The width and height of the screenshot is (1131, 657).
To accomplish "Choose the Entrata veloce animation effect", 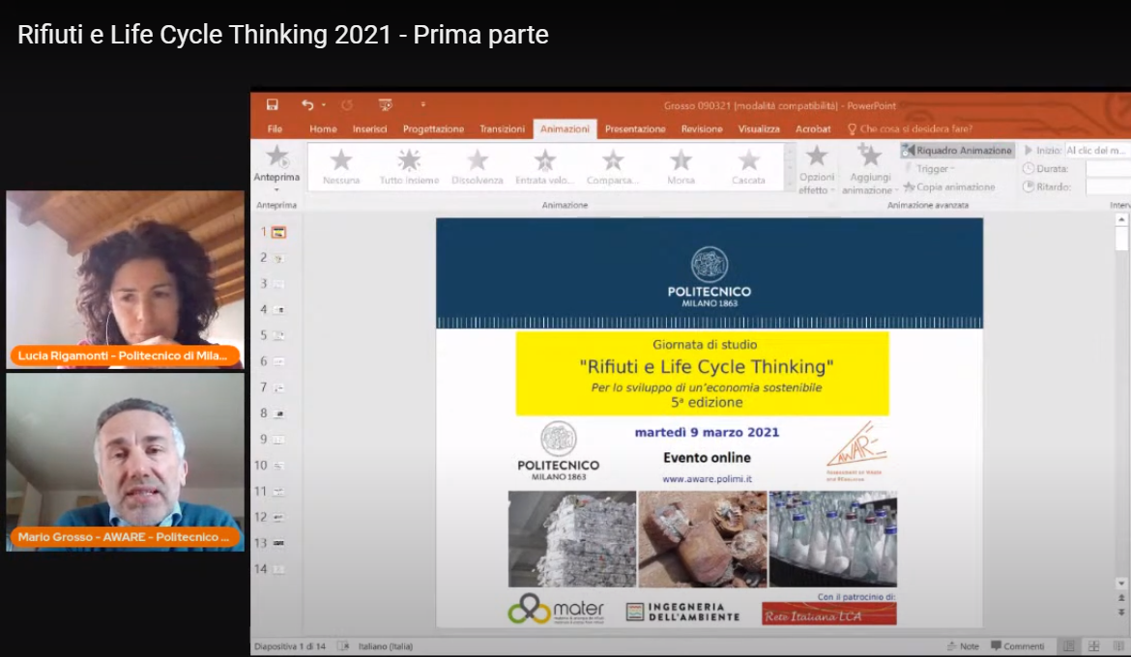I will click(x=544, y=166).
